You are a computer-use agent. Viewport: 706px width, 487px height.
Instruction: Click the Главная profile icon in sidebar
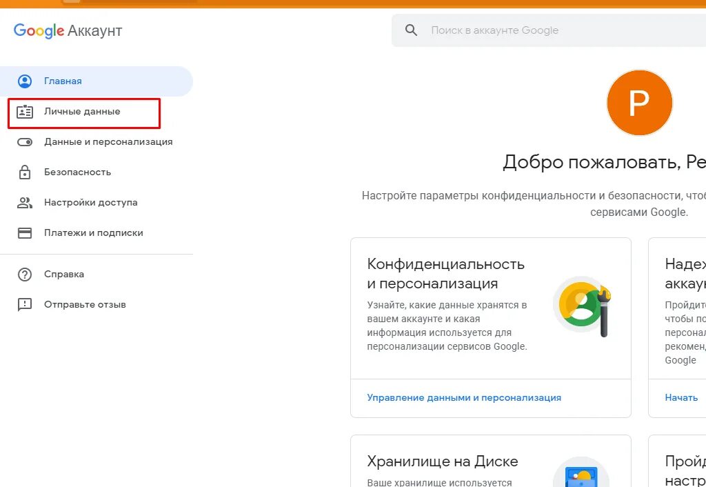tap(25, 81)
